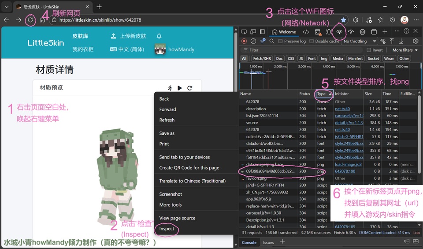Open the 642078:190 initiator link
This screenshot has height=249, width=423.
[x=345, y=171]
